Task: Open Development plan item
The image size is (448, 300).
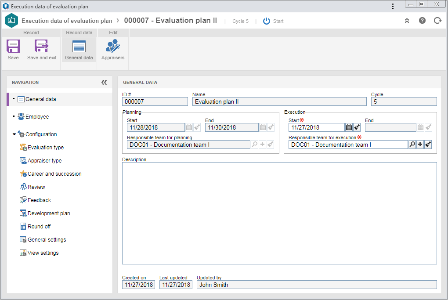Action: tap(45, 213)
